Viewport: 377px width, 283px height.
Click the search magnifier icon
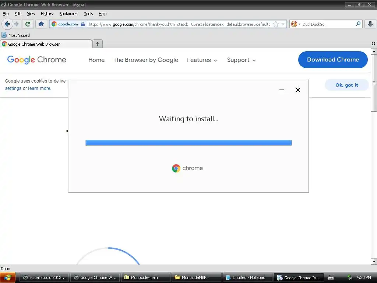pos(358,24)
